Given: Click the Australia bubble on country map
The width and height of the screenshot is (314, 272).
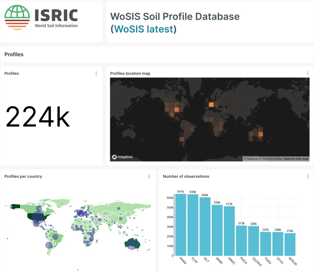Looking at the screenshot, I should 132,244.
